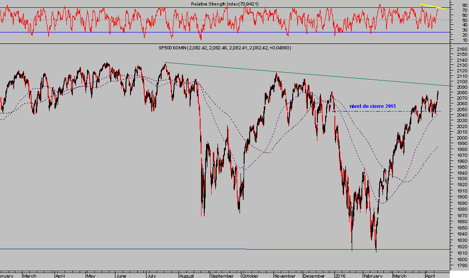Click the June label on time axis
469x278 pixels.
(121, 276)
